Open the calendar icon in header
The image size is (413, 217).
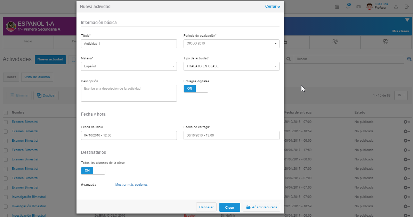337,7
